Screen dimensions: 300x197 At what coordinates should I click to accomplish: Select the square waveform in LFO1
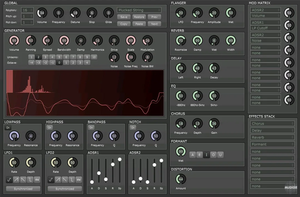point(30,180)
